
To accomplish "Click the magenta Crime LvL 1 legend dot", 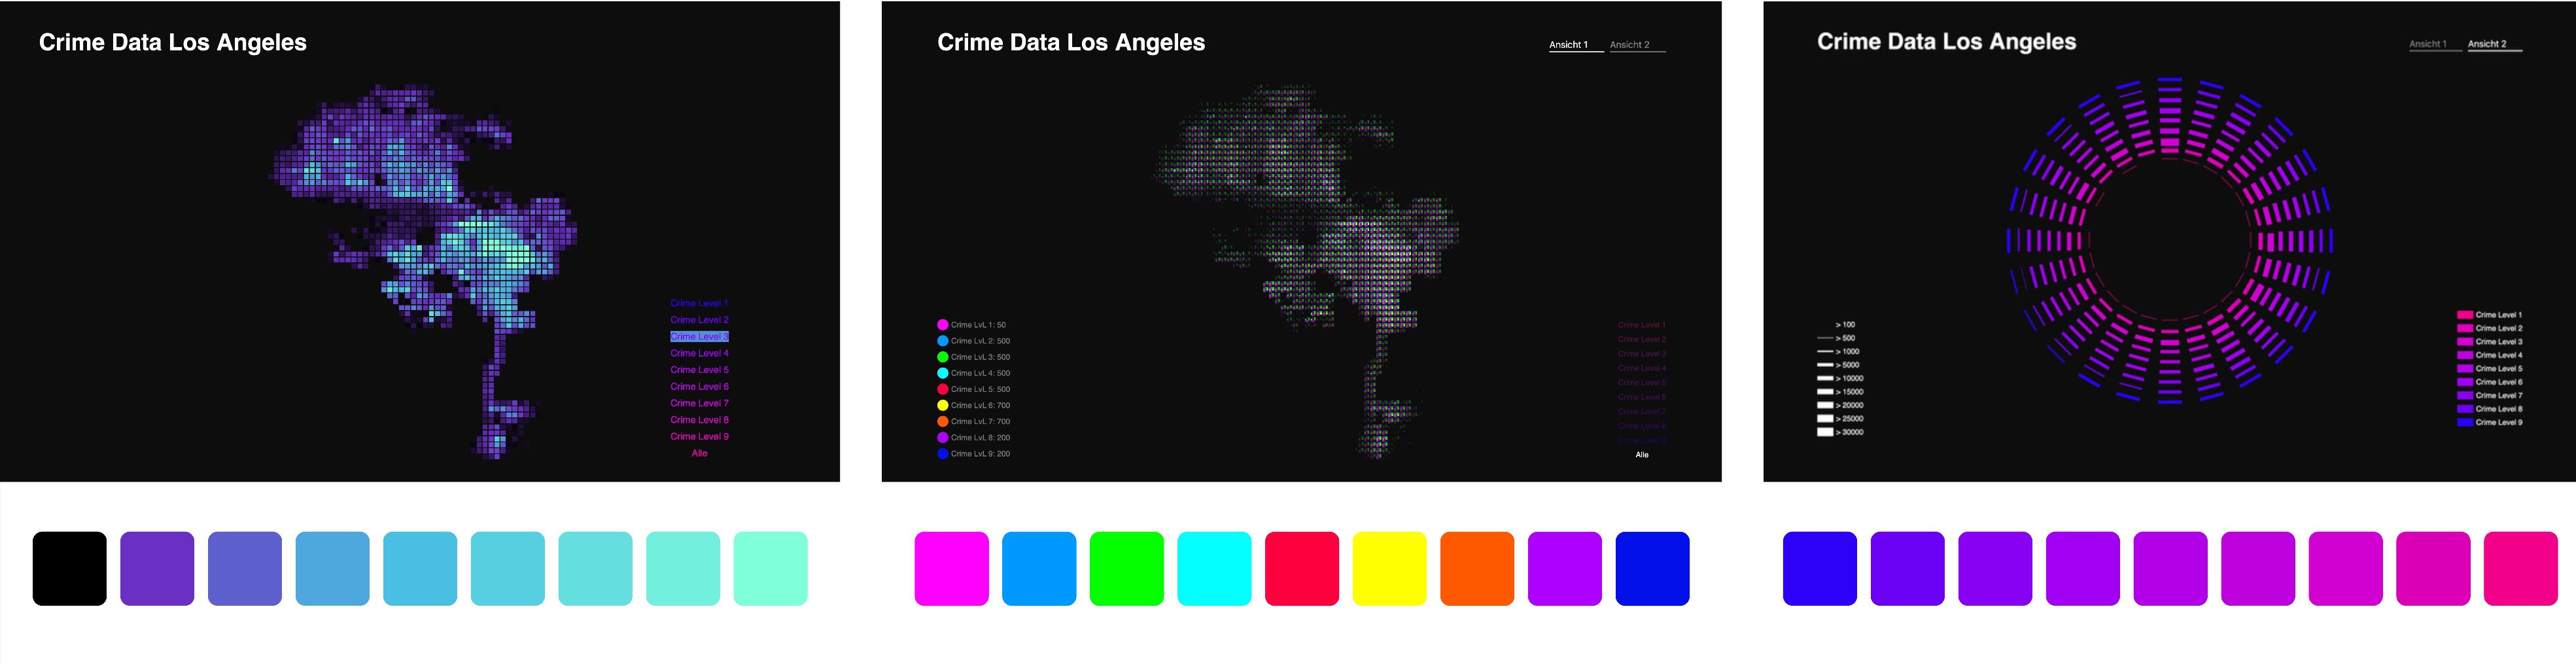I will [x=942, y=325].
